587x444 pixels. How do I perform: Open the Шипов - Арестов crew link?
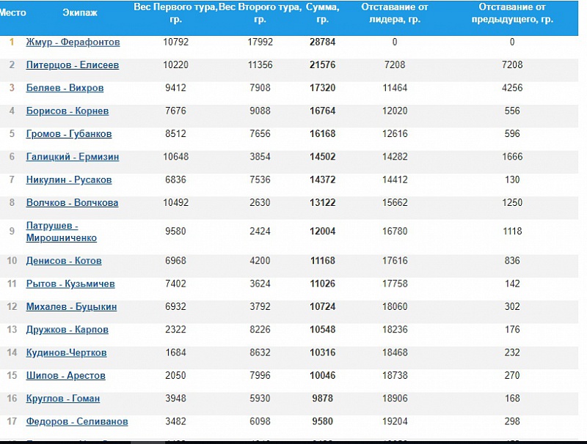point(65,376)
